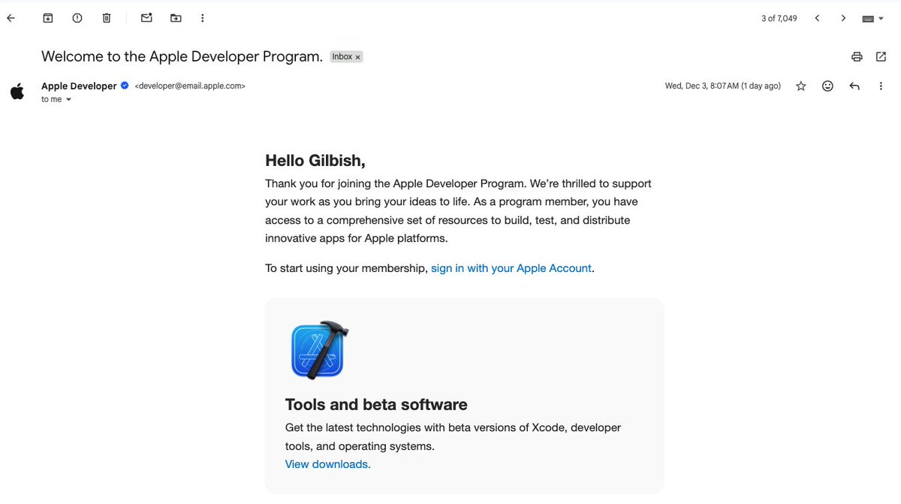This screenshot has height=504, width=901.
Task: Star the Apple Developer message
Action: [x=801, y=86]
